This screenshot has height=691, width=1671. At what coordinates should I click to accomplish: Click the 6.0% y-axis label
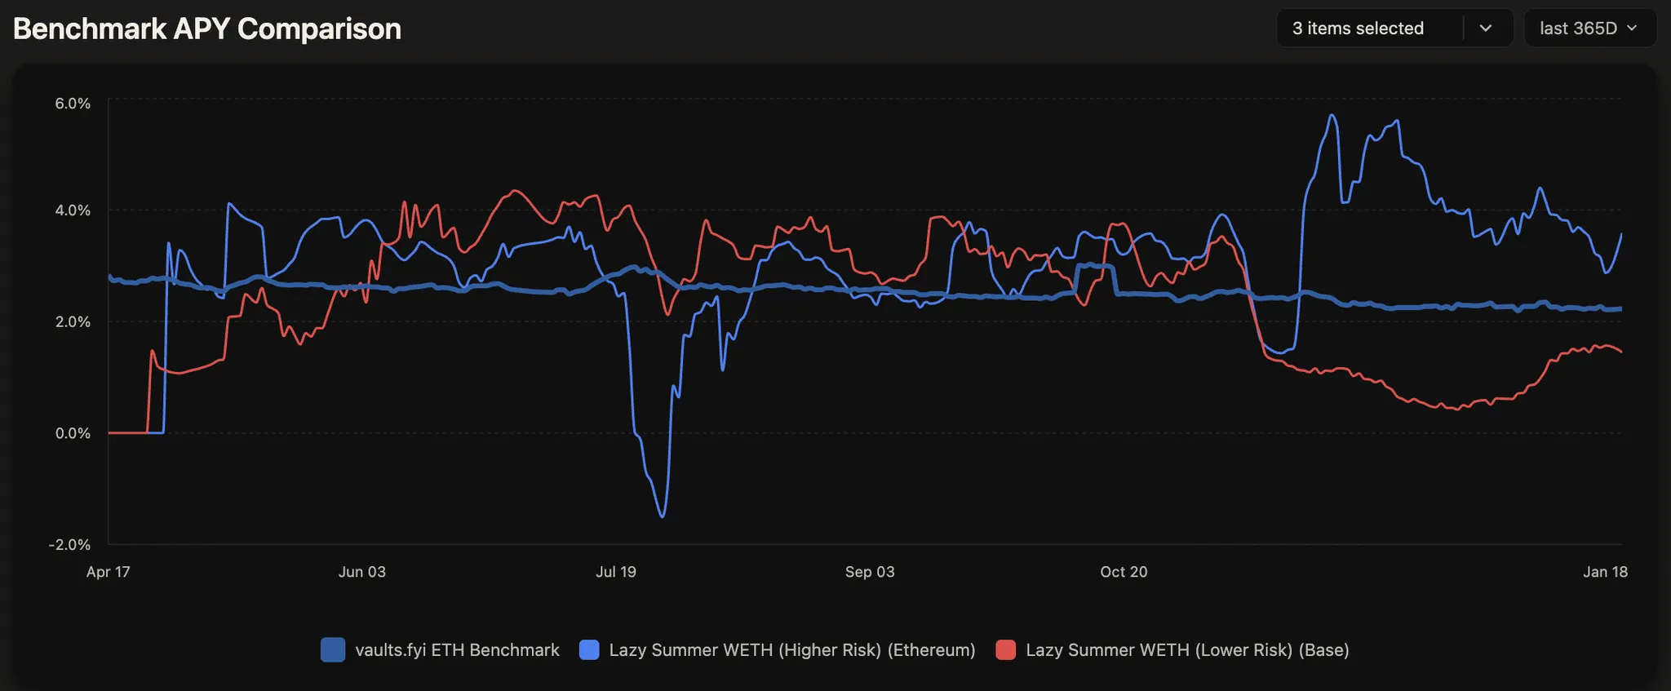73,104
